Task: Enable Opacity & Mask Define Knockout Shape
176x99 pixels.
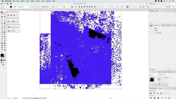Action: coord(150,86)
